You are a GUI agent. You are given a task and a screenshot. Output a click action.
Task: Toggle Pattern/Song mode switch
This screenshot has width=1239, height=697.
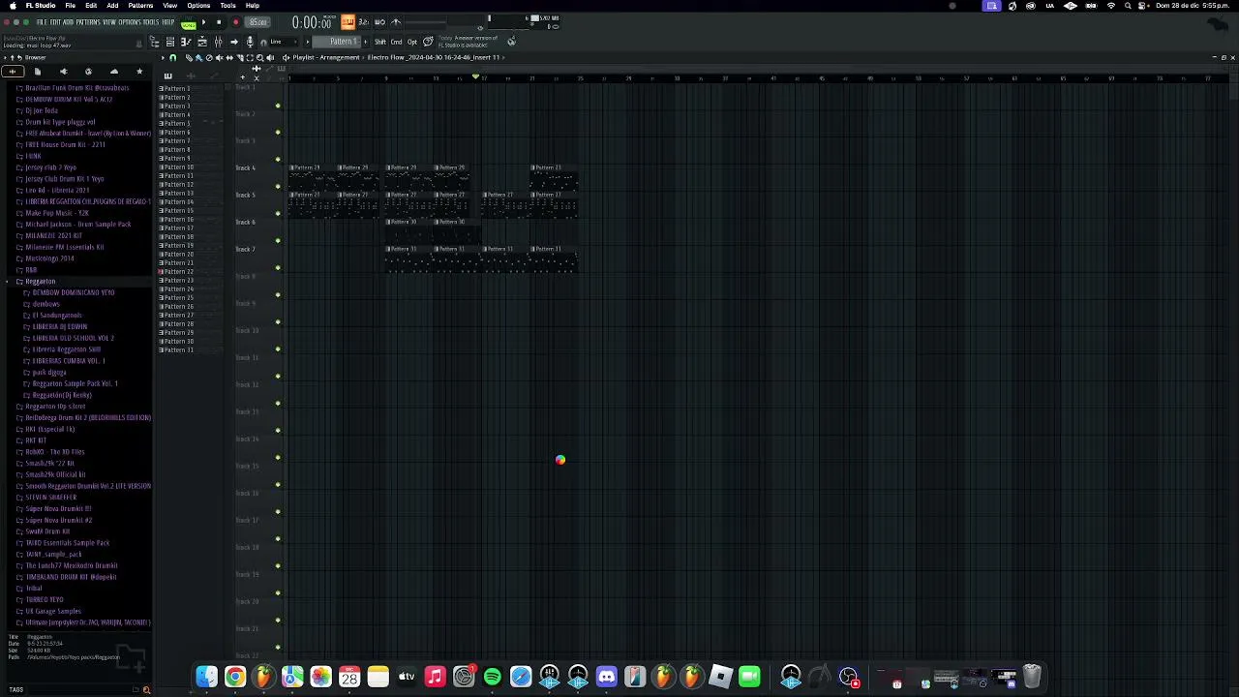pos(188,23)
